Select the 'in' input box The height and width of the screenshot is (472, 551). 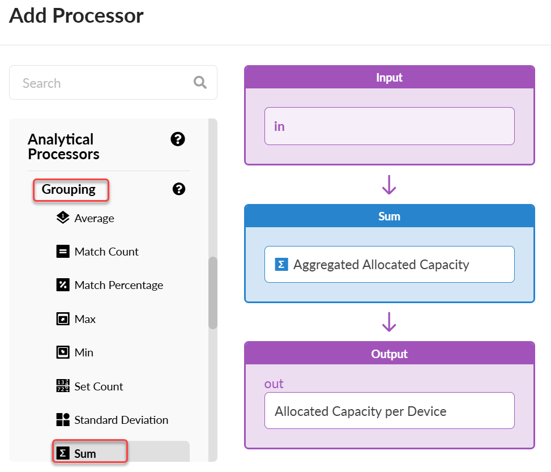click(389, 126)
